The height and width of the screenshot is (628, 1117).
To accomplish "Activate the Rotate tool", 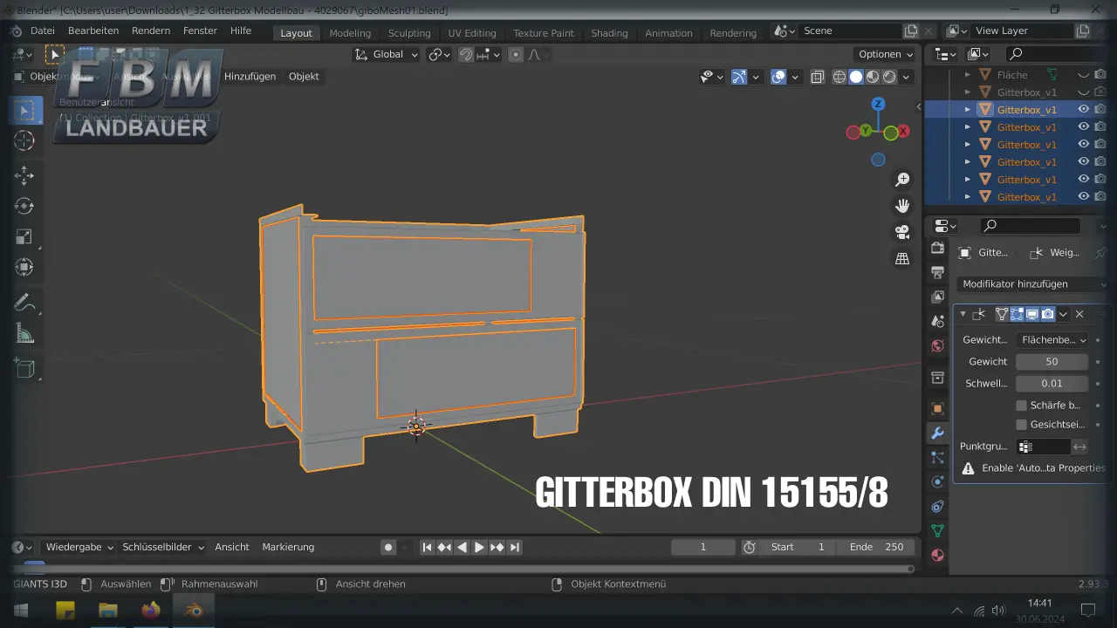I will 25,206.
